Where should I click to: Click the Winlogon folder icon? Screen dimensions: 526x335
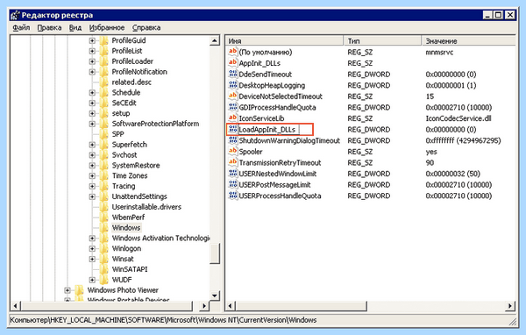(104, 248)
